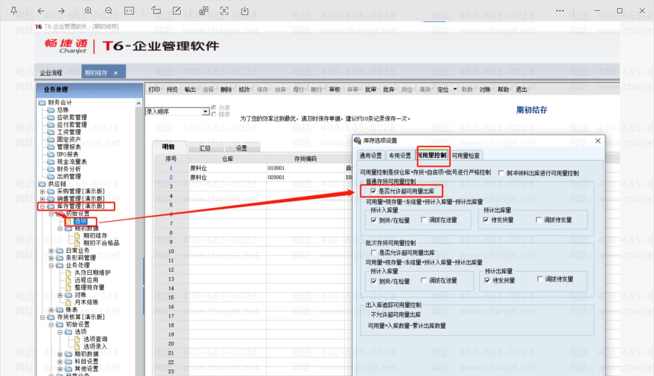Select the 升序 radio button
Image resolution: width=654 pixels, height=376 pixels.
click(214, 108)
